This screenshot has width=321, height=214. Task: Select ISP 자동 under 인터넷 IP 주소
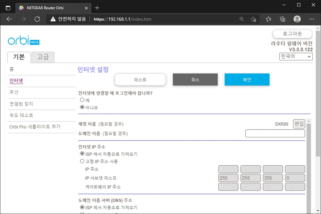pyautogui.click(x=82, y=153)
